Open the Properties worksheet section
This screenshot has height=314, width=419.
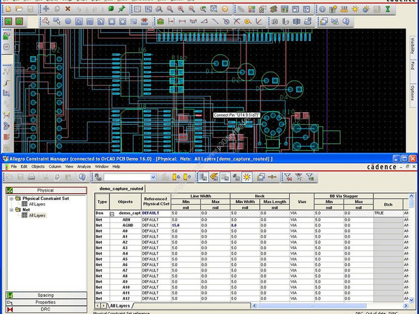tap(46, 302)
